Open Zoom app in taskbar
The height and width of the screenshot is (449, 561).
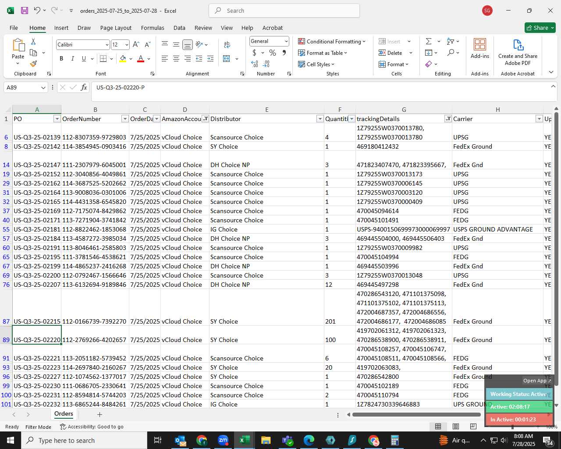point(223,440)
